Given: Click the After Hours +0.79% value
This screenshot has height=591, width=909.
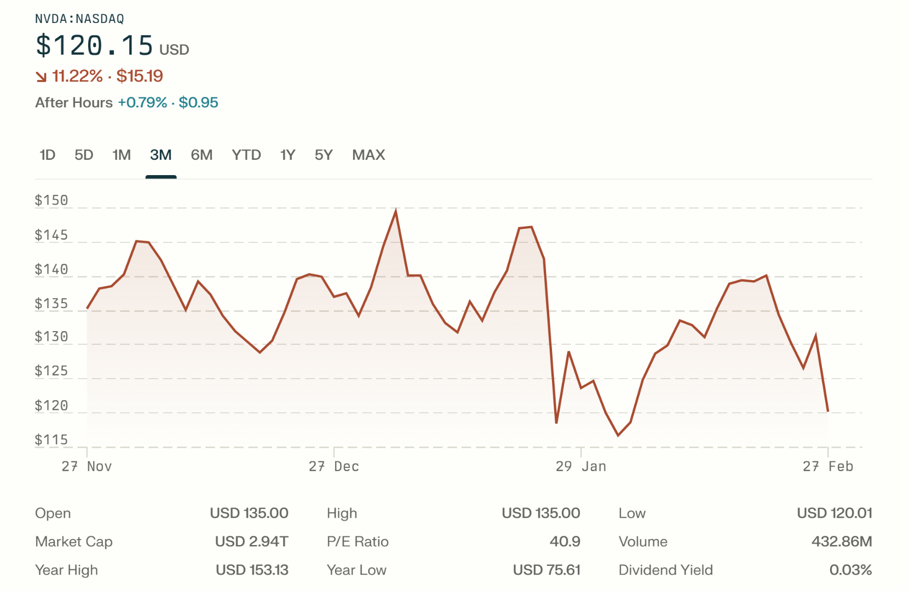Looking at the screenshot, I should 142,102.
